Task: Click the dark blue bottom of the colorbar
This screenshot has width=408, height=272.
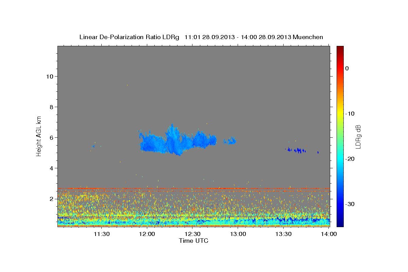Action: pos(340,224)
